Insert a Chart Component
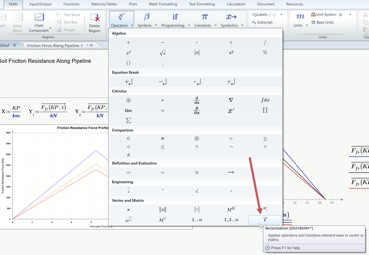The image size is (369, 255). click(x=39, y=23)
